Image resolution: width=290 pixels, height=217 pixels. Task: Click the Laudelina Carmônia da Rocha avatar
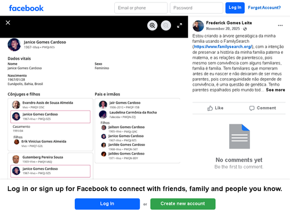click(x=103, y=115)
